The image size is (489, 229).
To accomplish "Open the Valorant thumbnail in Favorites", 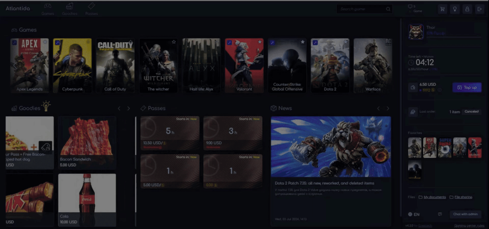I will 475,147.
